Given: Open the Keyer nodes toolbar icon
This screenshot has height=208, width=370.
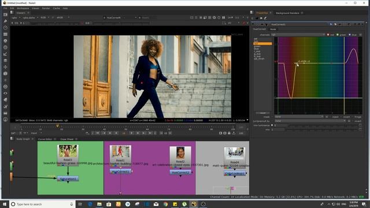Looking at the screenshot, I should (5, 54).
